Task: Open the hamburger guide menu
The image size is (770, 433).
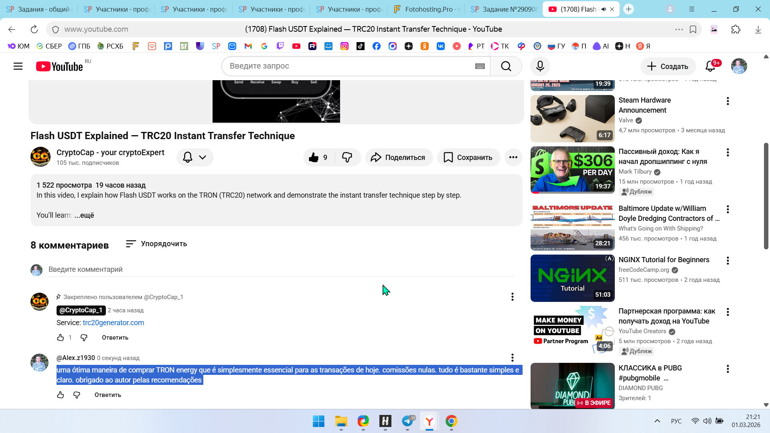Action: 18,66
